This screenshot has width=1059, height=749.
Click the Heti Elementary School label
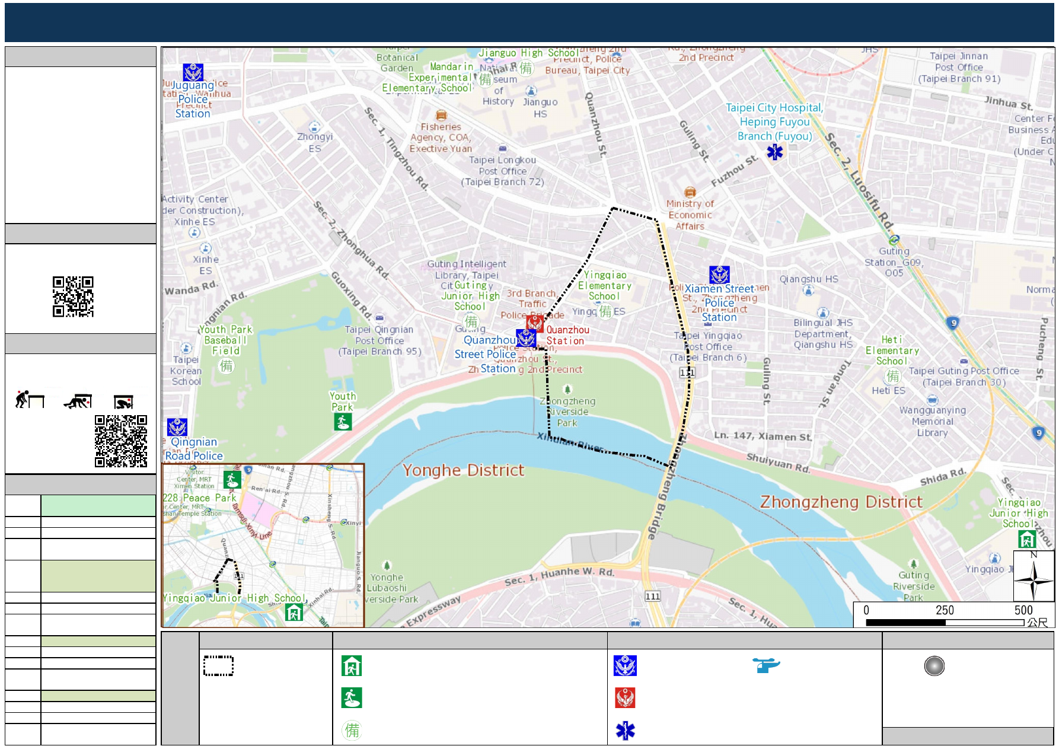pos(892,350)
